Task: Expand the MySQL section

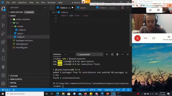Action: click(13, 83)
